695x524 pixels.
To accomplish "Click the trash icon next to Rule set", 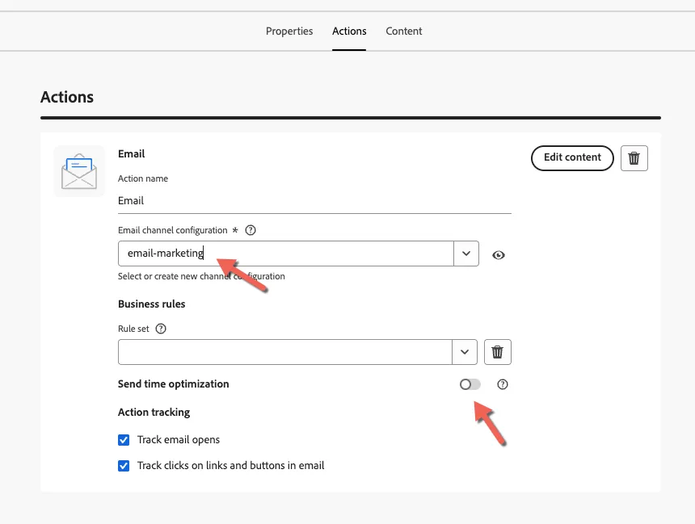I will point(497,352).
